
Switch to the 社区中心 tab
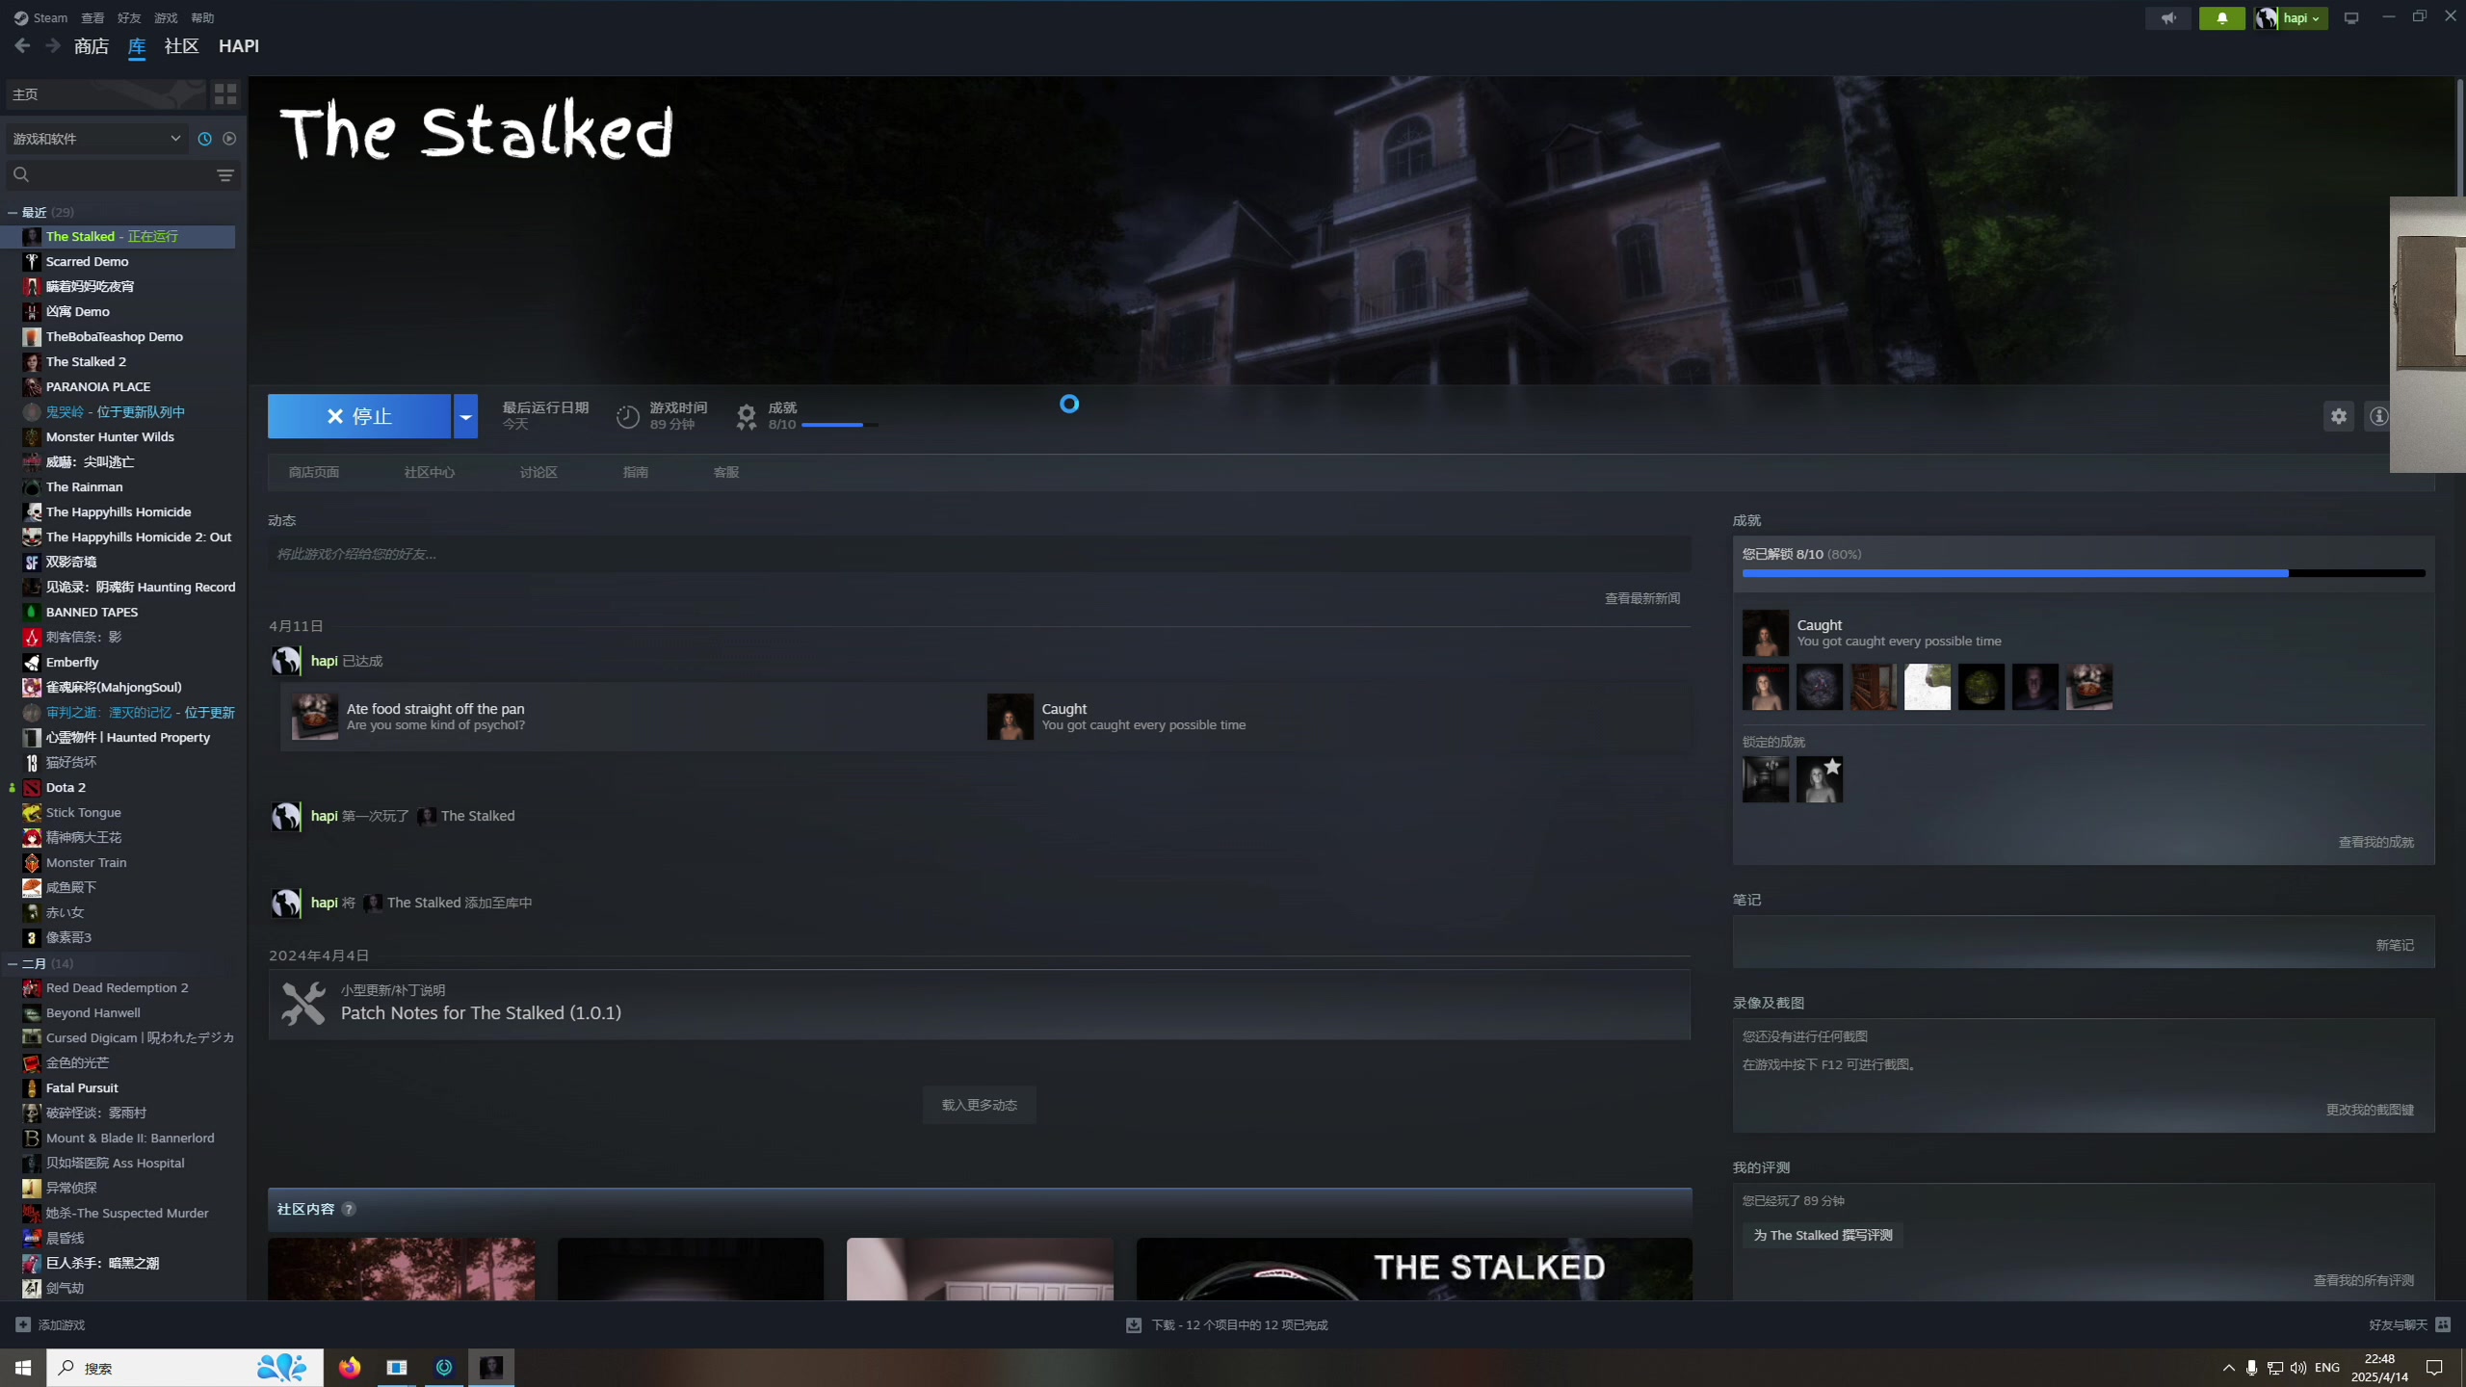click(x=429, y=472)
